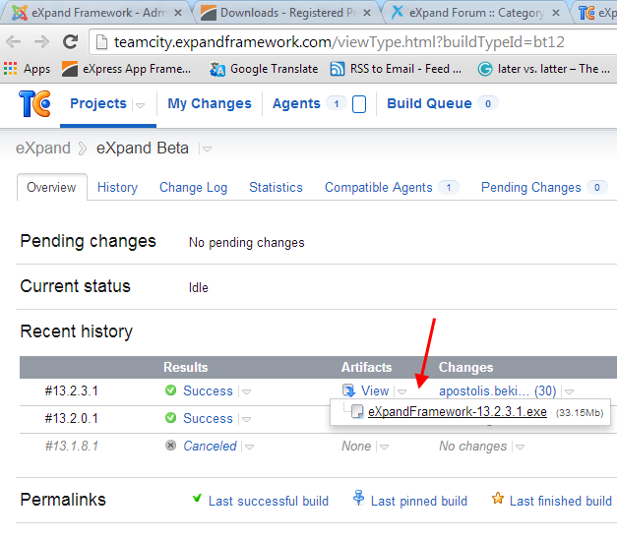
Task: Open Success dropdown for build #13.2.0.1
Action: tap(247, 419)
